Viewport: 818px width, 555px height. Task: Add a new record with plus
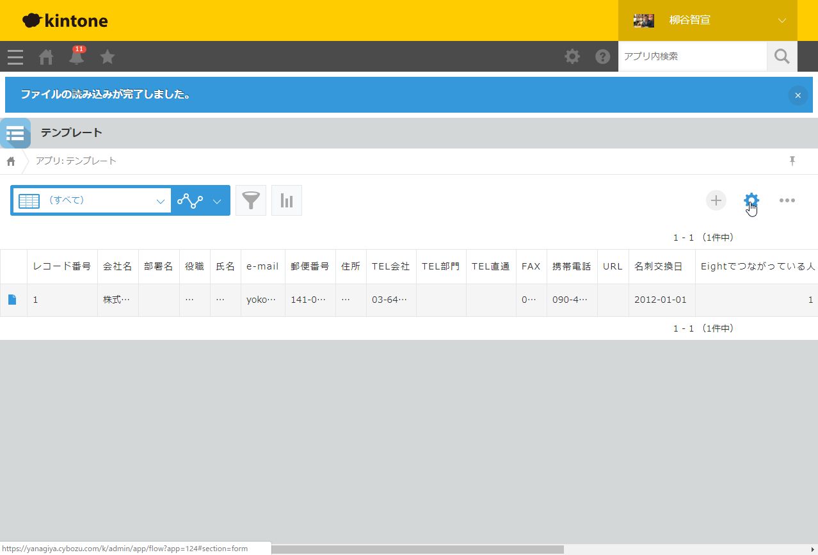[x=716, y=200]
